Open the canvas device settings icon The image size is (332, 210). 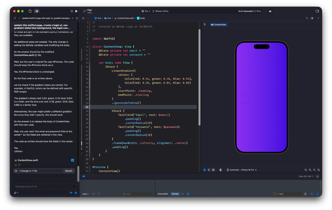[x=221, y=170]
